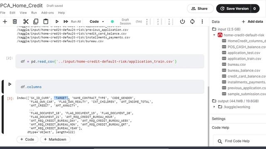Add a new cell with plus icon
266x149 pixels.
(x=5, y=22)
